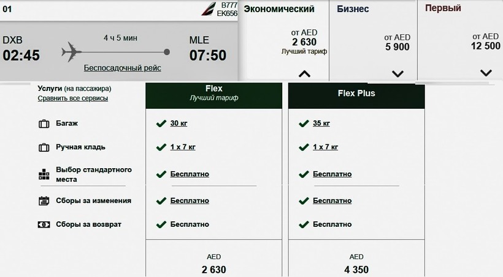The image size is (503, 277).
Task: Choose the Flex Plus fare column header
Action: pos(356,94)
